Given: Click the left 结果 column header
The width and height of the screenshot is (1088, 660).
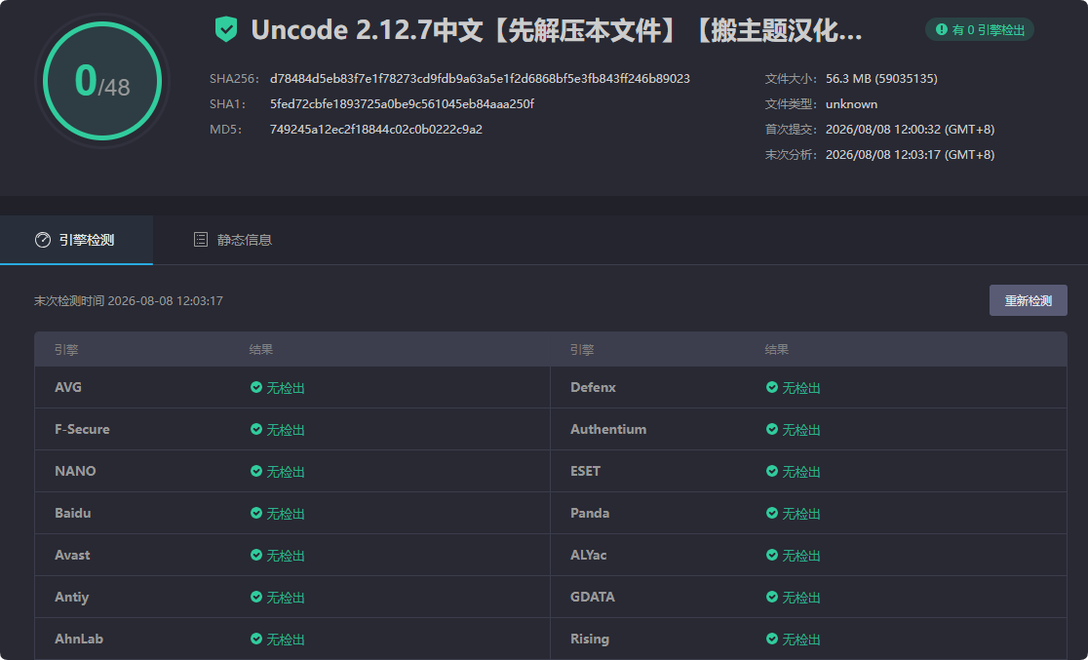Looking at the screenshot, I should pyautogui.click(x=261, y=350).
